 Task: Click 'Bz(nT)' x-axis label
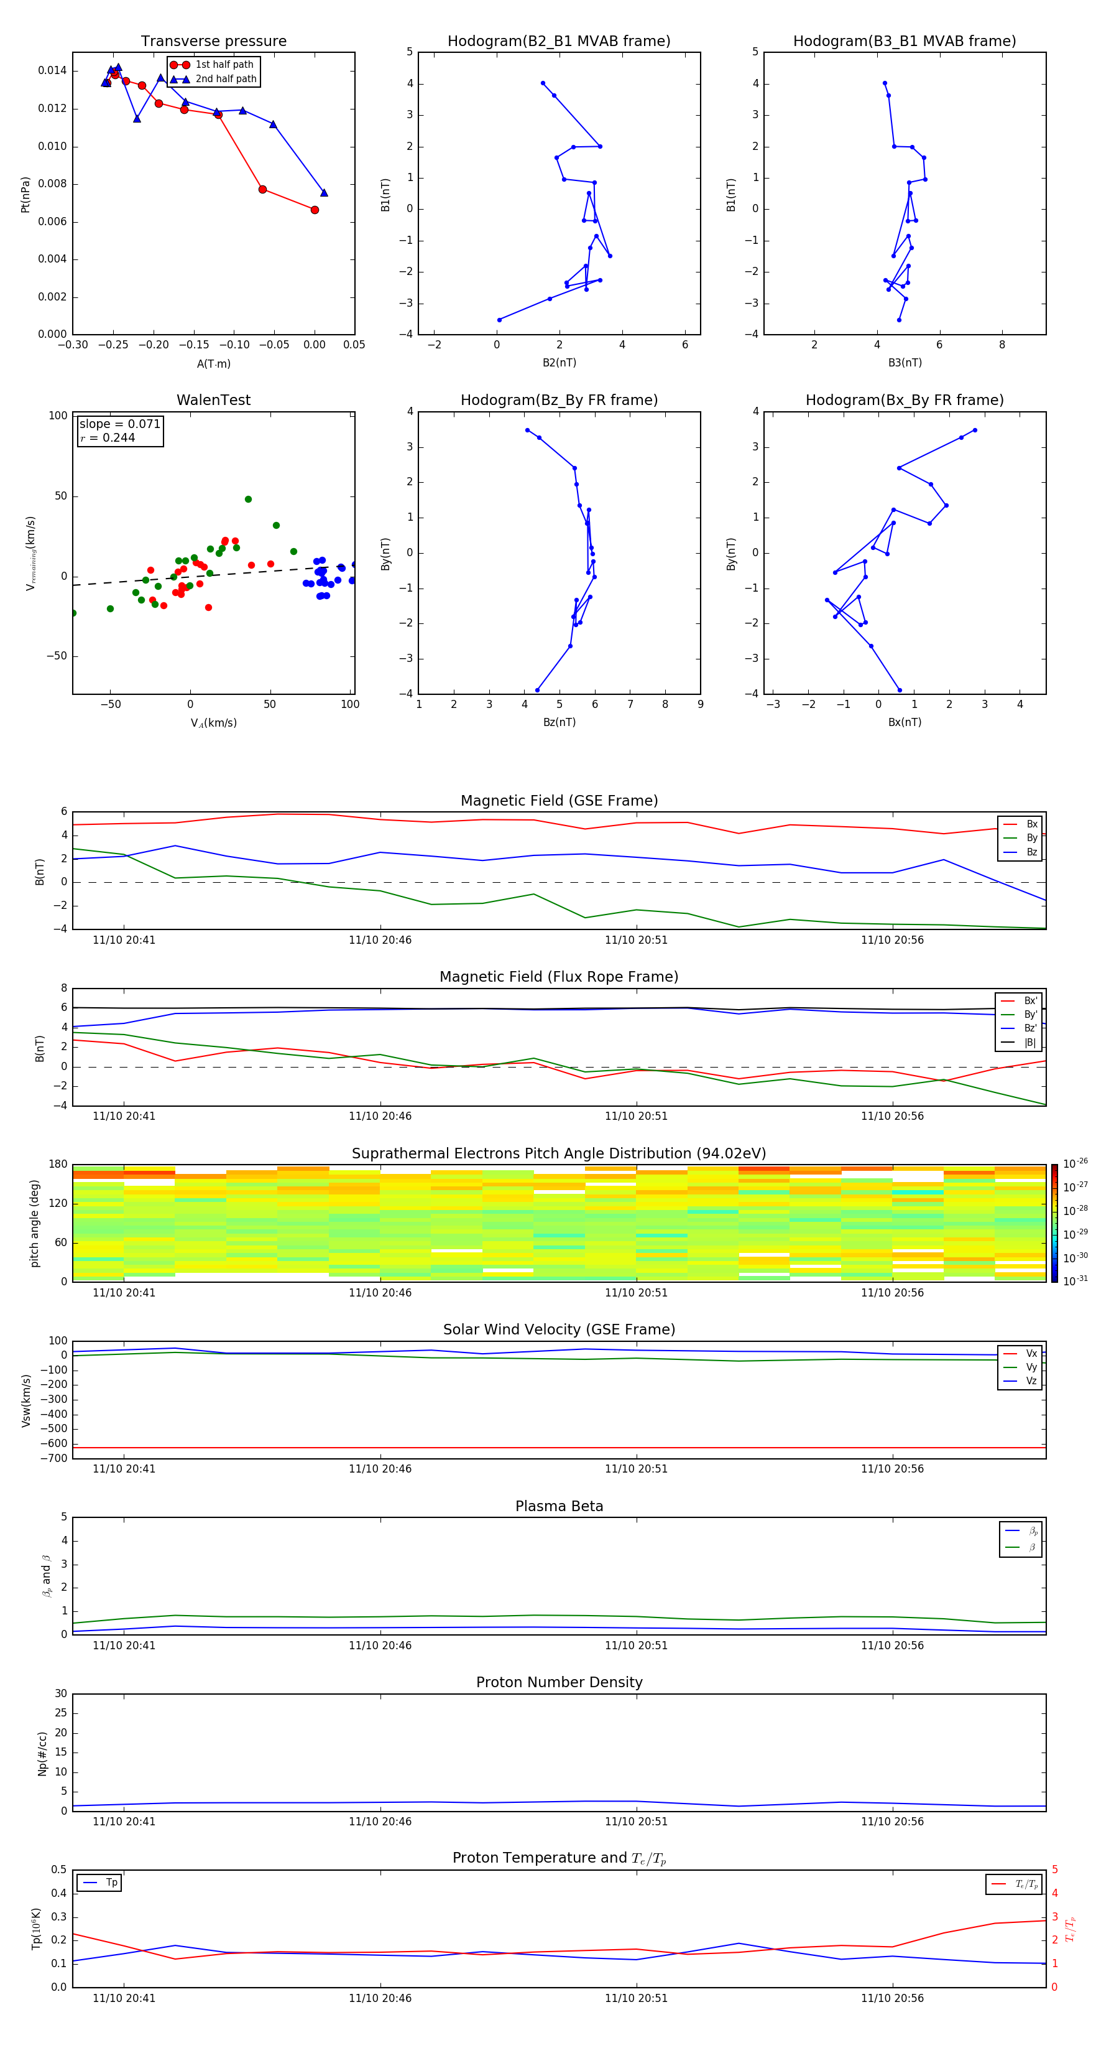coord(559,722)
